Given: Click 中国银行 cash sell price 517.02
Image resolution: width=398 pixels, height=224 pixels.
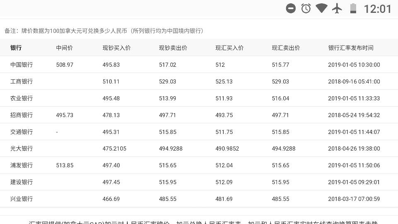Looking at the screenshot, I should (x=167, y=65).
